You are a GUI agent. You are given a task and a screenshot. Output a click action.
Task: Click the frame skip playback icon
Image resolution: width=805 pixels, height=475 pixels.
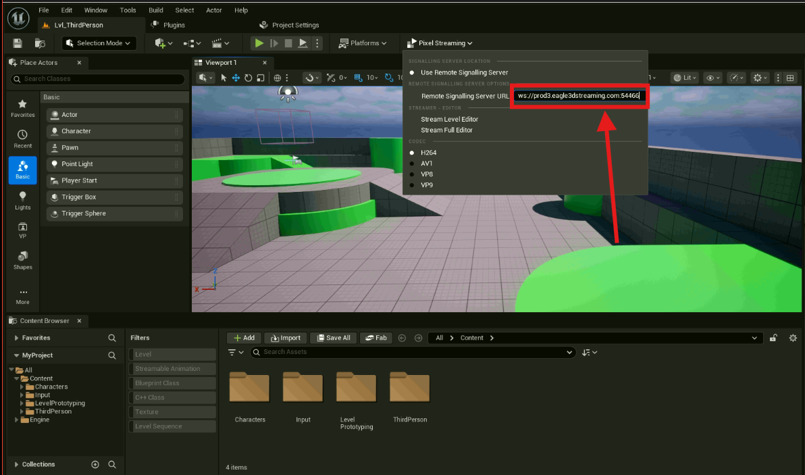tap(274, 43)
